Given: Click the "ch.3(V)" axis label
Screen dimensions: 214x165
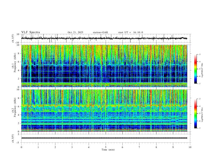Looking at the screenshot, I should click(x=13, y=138).
